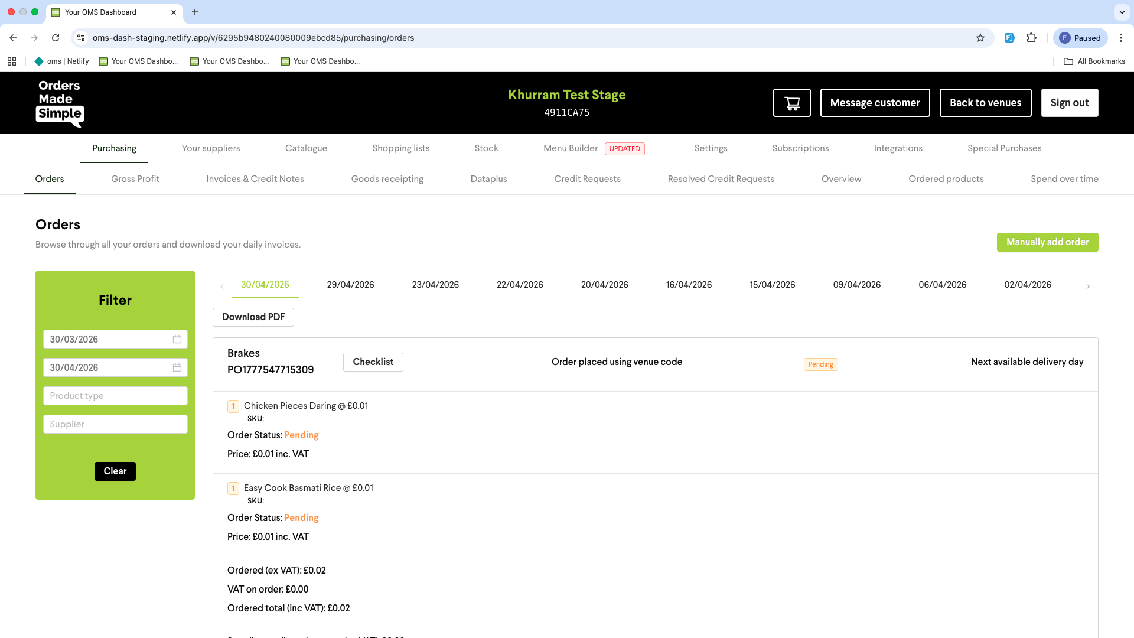Open the Menu Builder tab
1134x638 pixels.
pyautogui.click(x=571, y=148)
